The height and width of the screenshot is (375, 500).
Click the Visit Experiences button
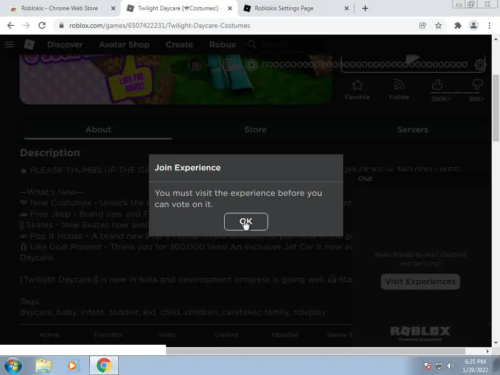(x=420, y=282)
